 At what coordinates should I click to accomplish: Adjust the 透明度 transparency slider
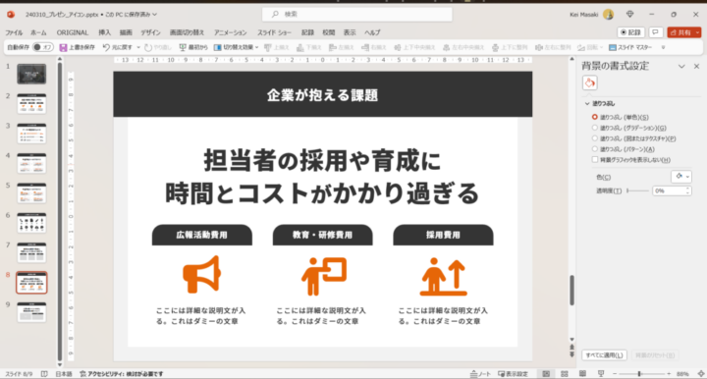click(637, 191)
